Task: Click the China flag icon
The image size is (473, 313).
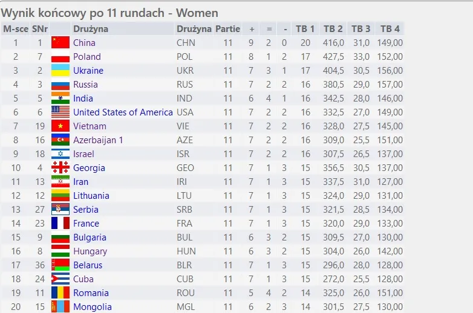Action: pyautogui.click(x=60, y=43)
